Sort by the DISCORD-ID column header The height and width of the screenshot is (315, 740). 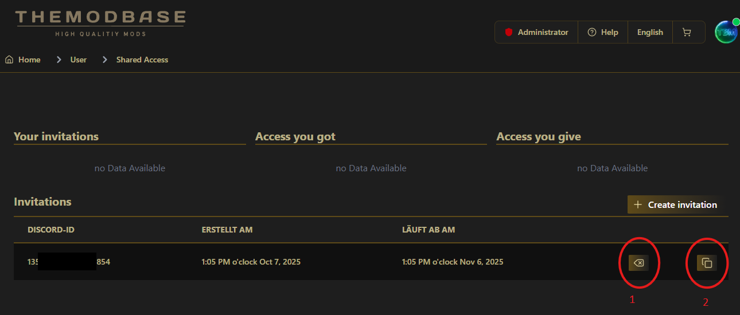[51, 230]
